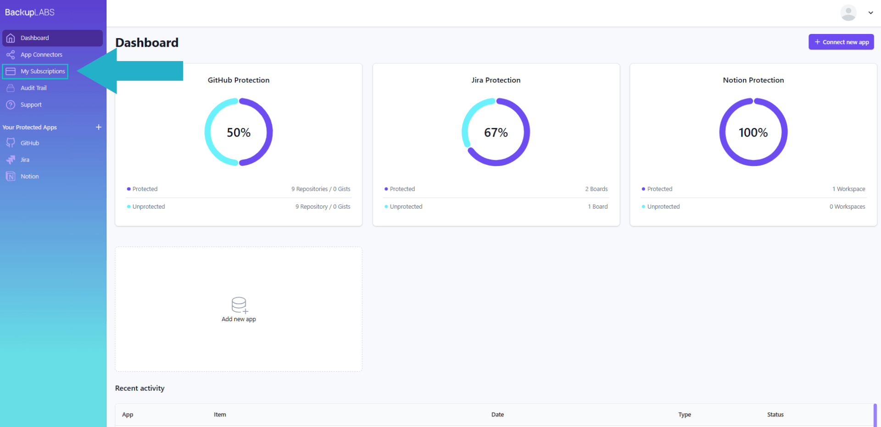Select Notion under protected apps
881x427 pixels.
[x=29, y=176]
